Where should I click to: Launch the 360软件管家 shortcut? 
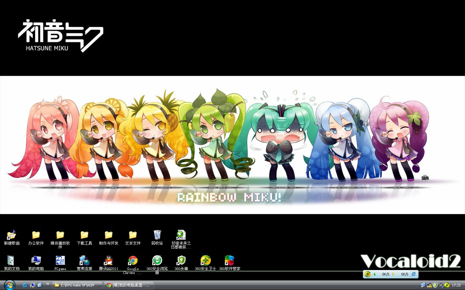pyautogui.click(x=230, y=263)
